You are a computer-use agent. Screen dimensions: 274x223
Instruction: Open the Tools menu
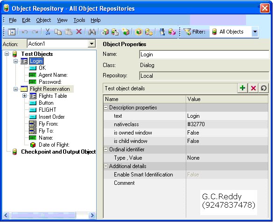pyautogui.click(x=79, y=20)
